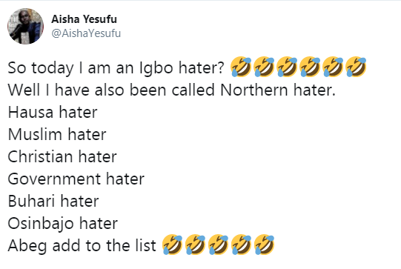Open the @AishaYesufu handle link
The width and height of the screenshot is (401, 269).
point(86,33)
